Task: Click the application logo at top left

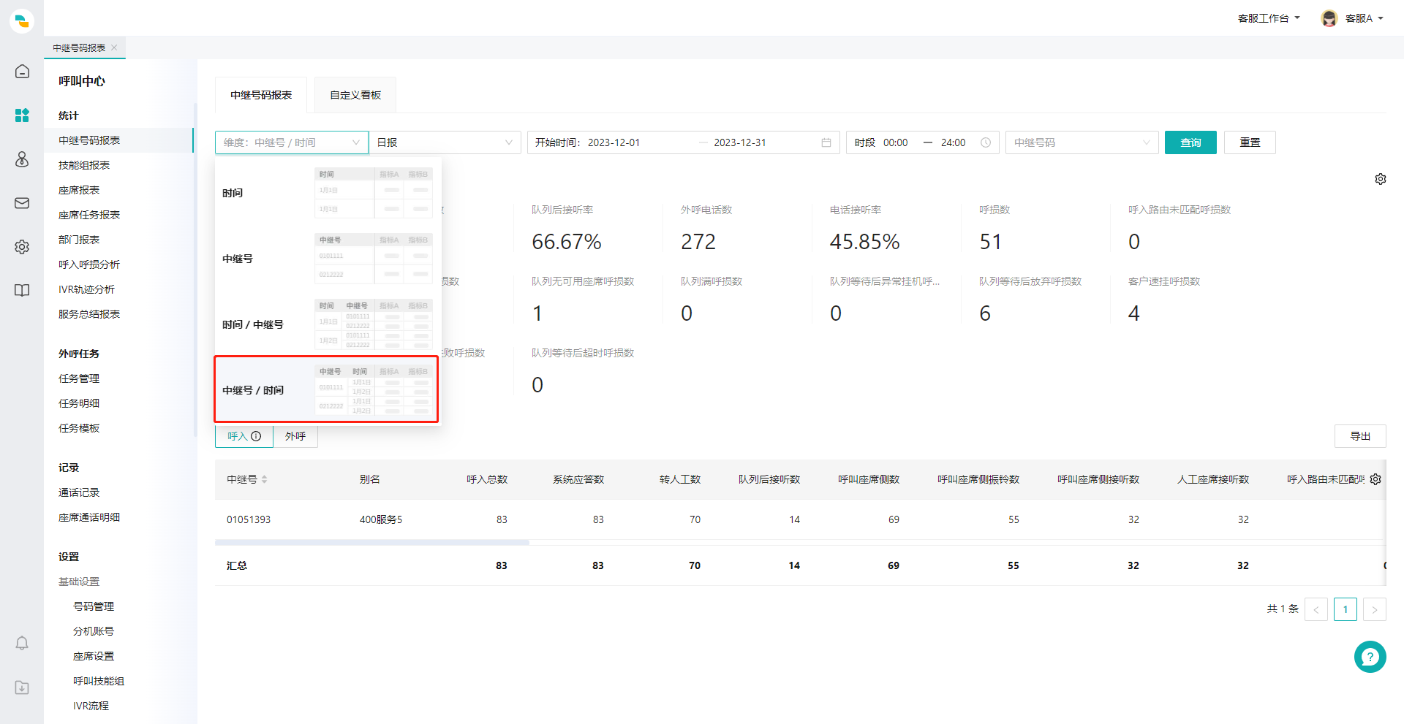Action: pos(22,21)
